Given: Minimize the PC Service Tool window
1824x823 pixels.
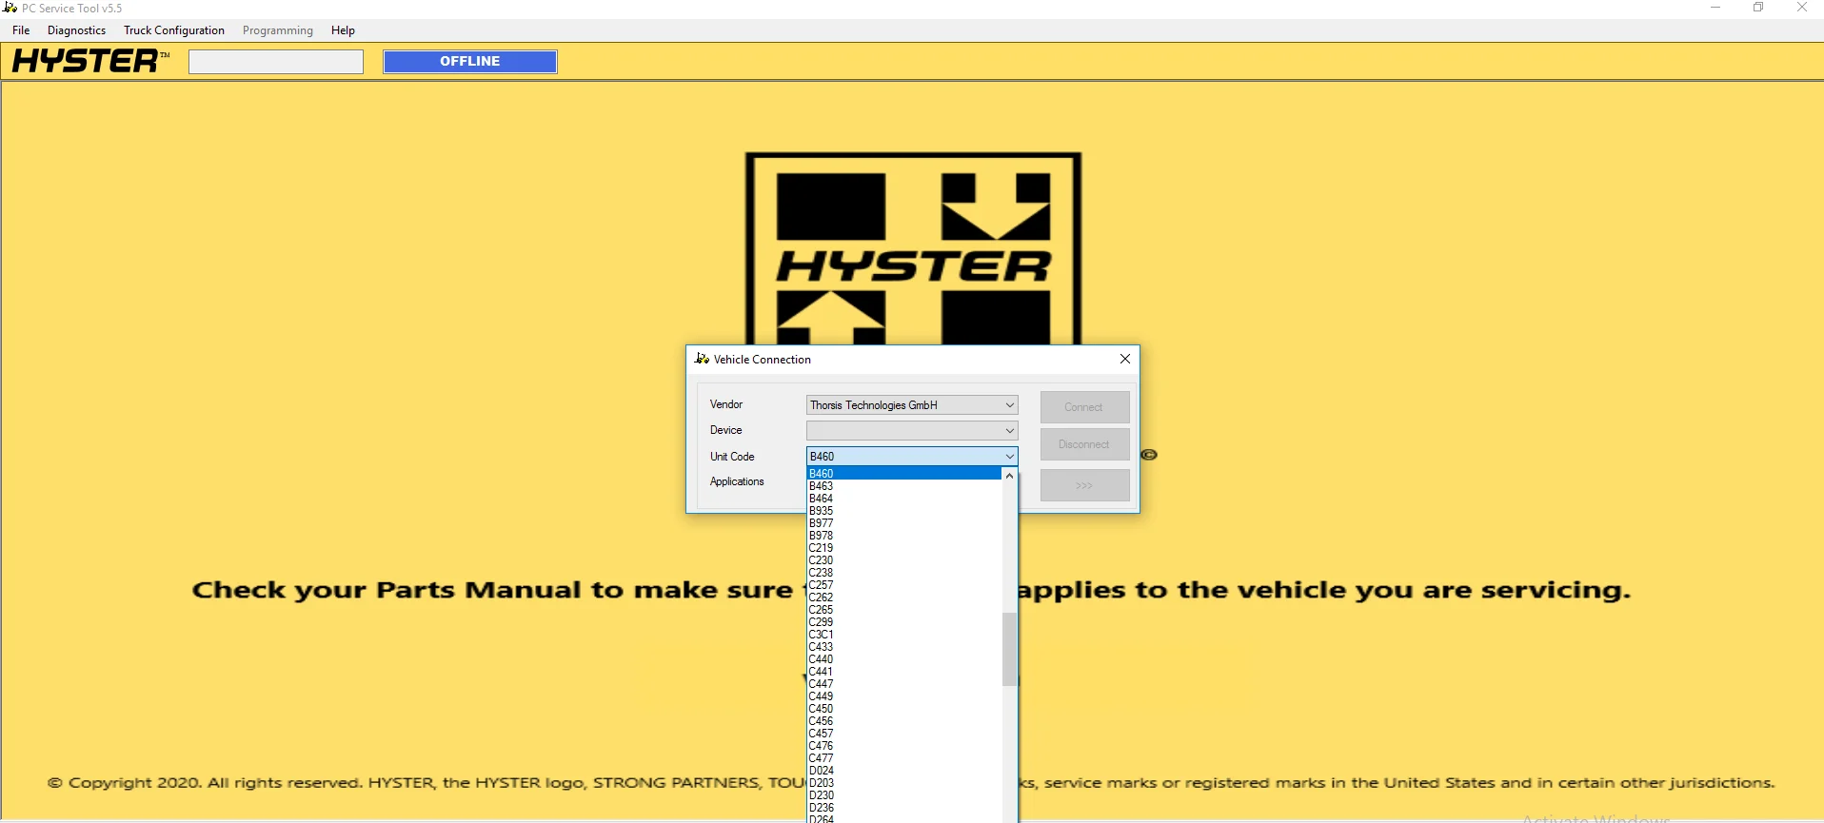Looking at the screenshot, I should click(1715, 8).
